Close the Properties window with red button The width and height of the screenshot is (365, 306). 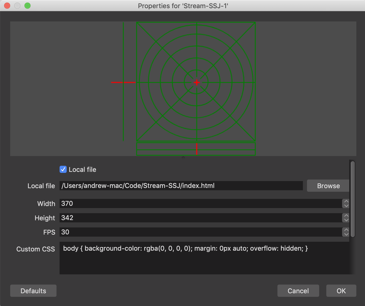(x=7, y=6)
